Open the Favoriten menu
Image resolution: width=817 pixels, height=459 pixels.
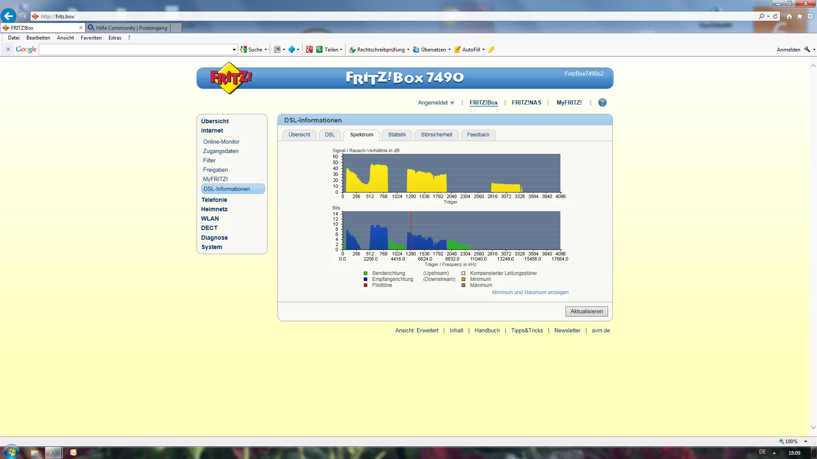pos(91,38)
